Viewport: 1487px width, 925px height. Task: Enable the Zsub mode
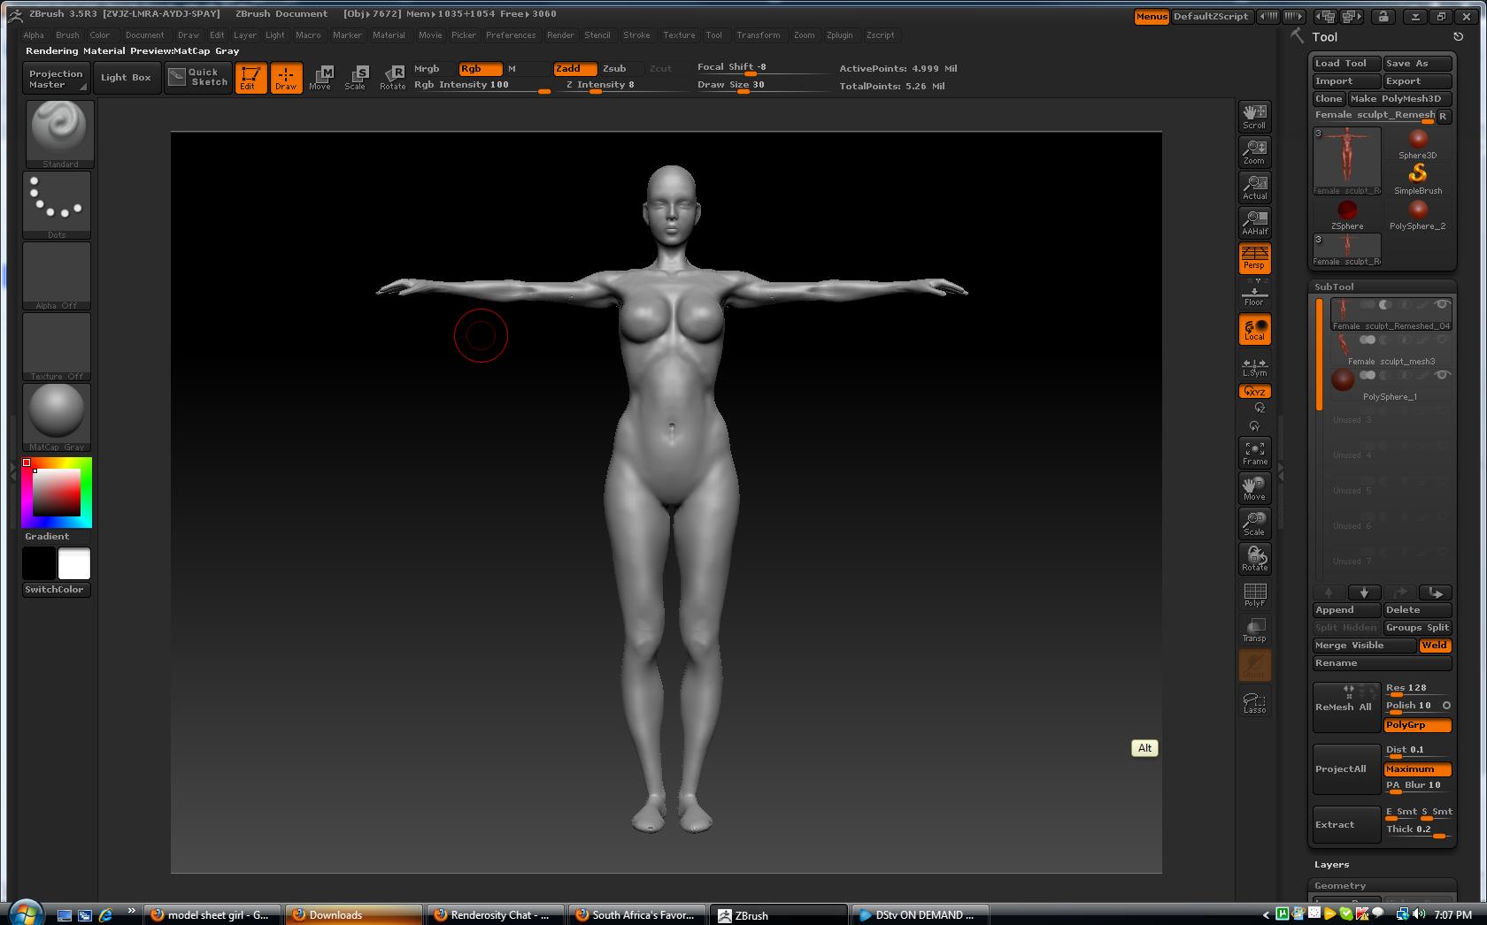[x=614, y=68]
